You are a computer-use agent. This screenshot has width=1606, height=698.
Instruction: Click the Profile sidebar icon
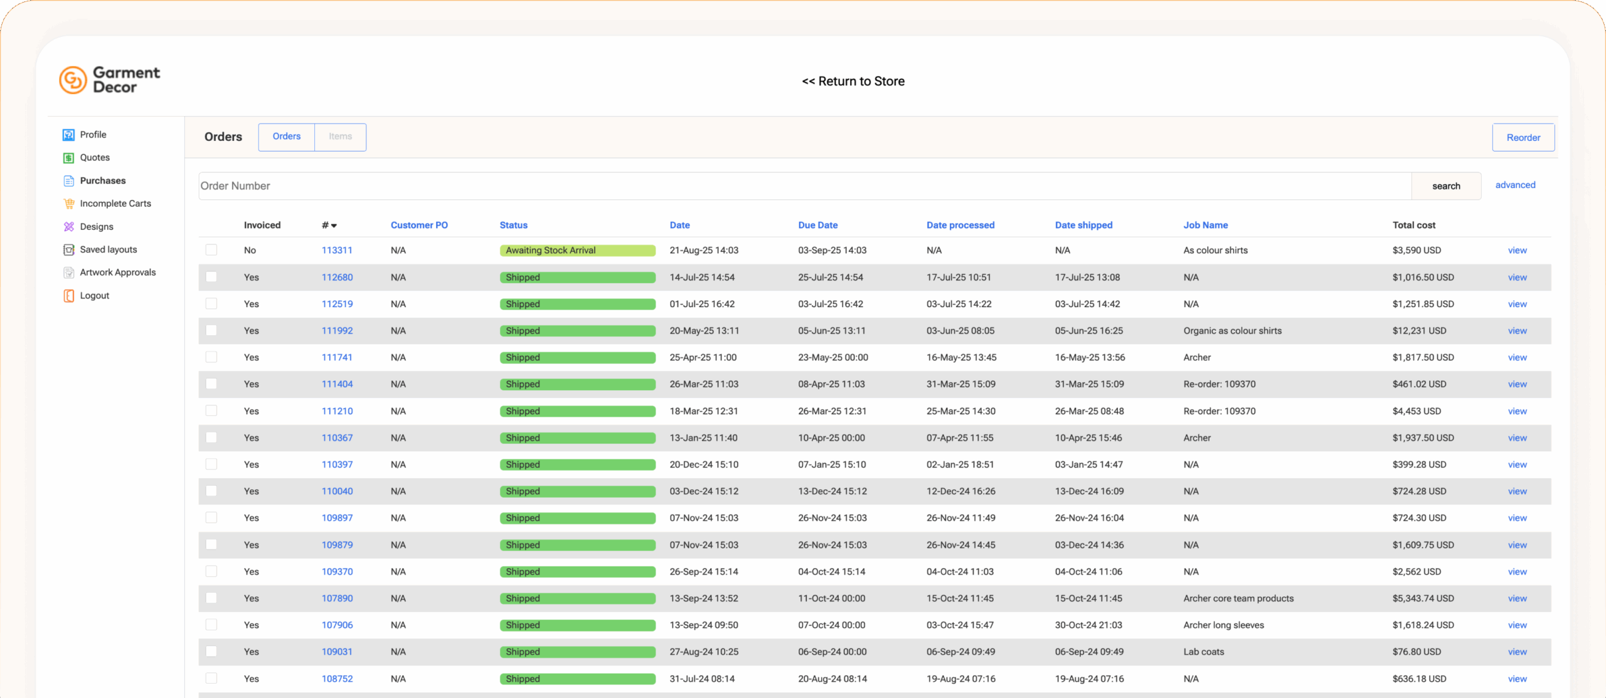(x=68, y=135)
